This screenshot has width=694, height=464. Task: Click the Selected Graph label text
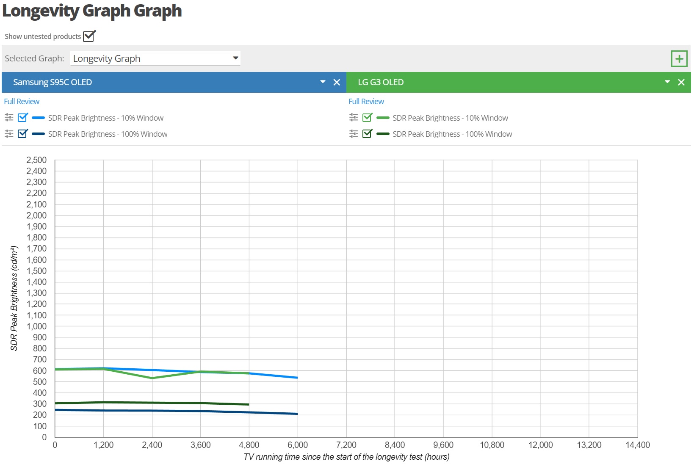[x=34, y=58]
